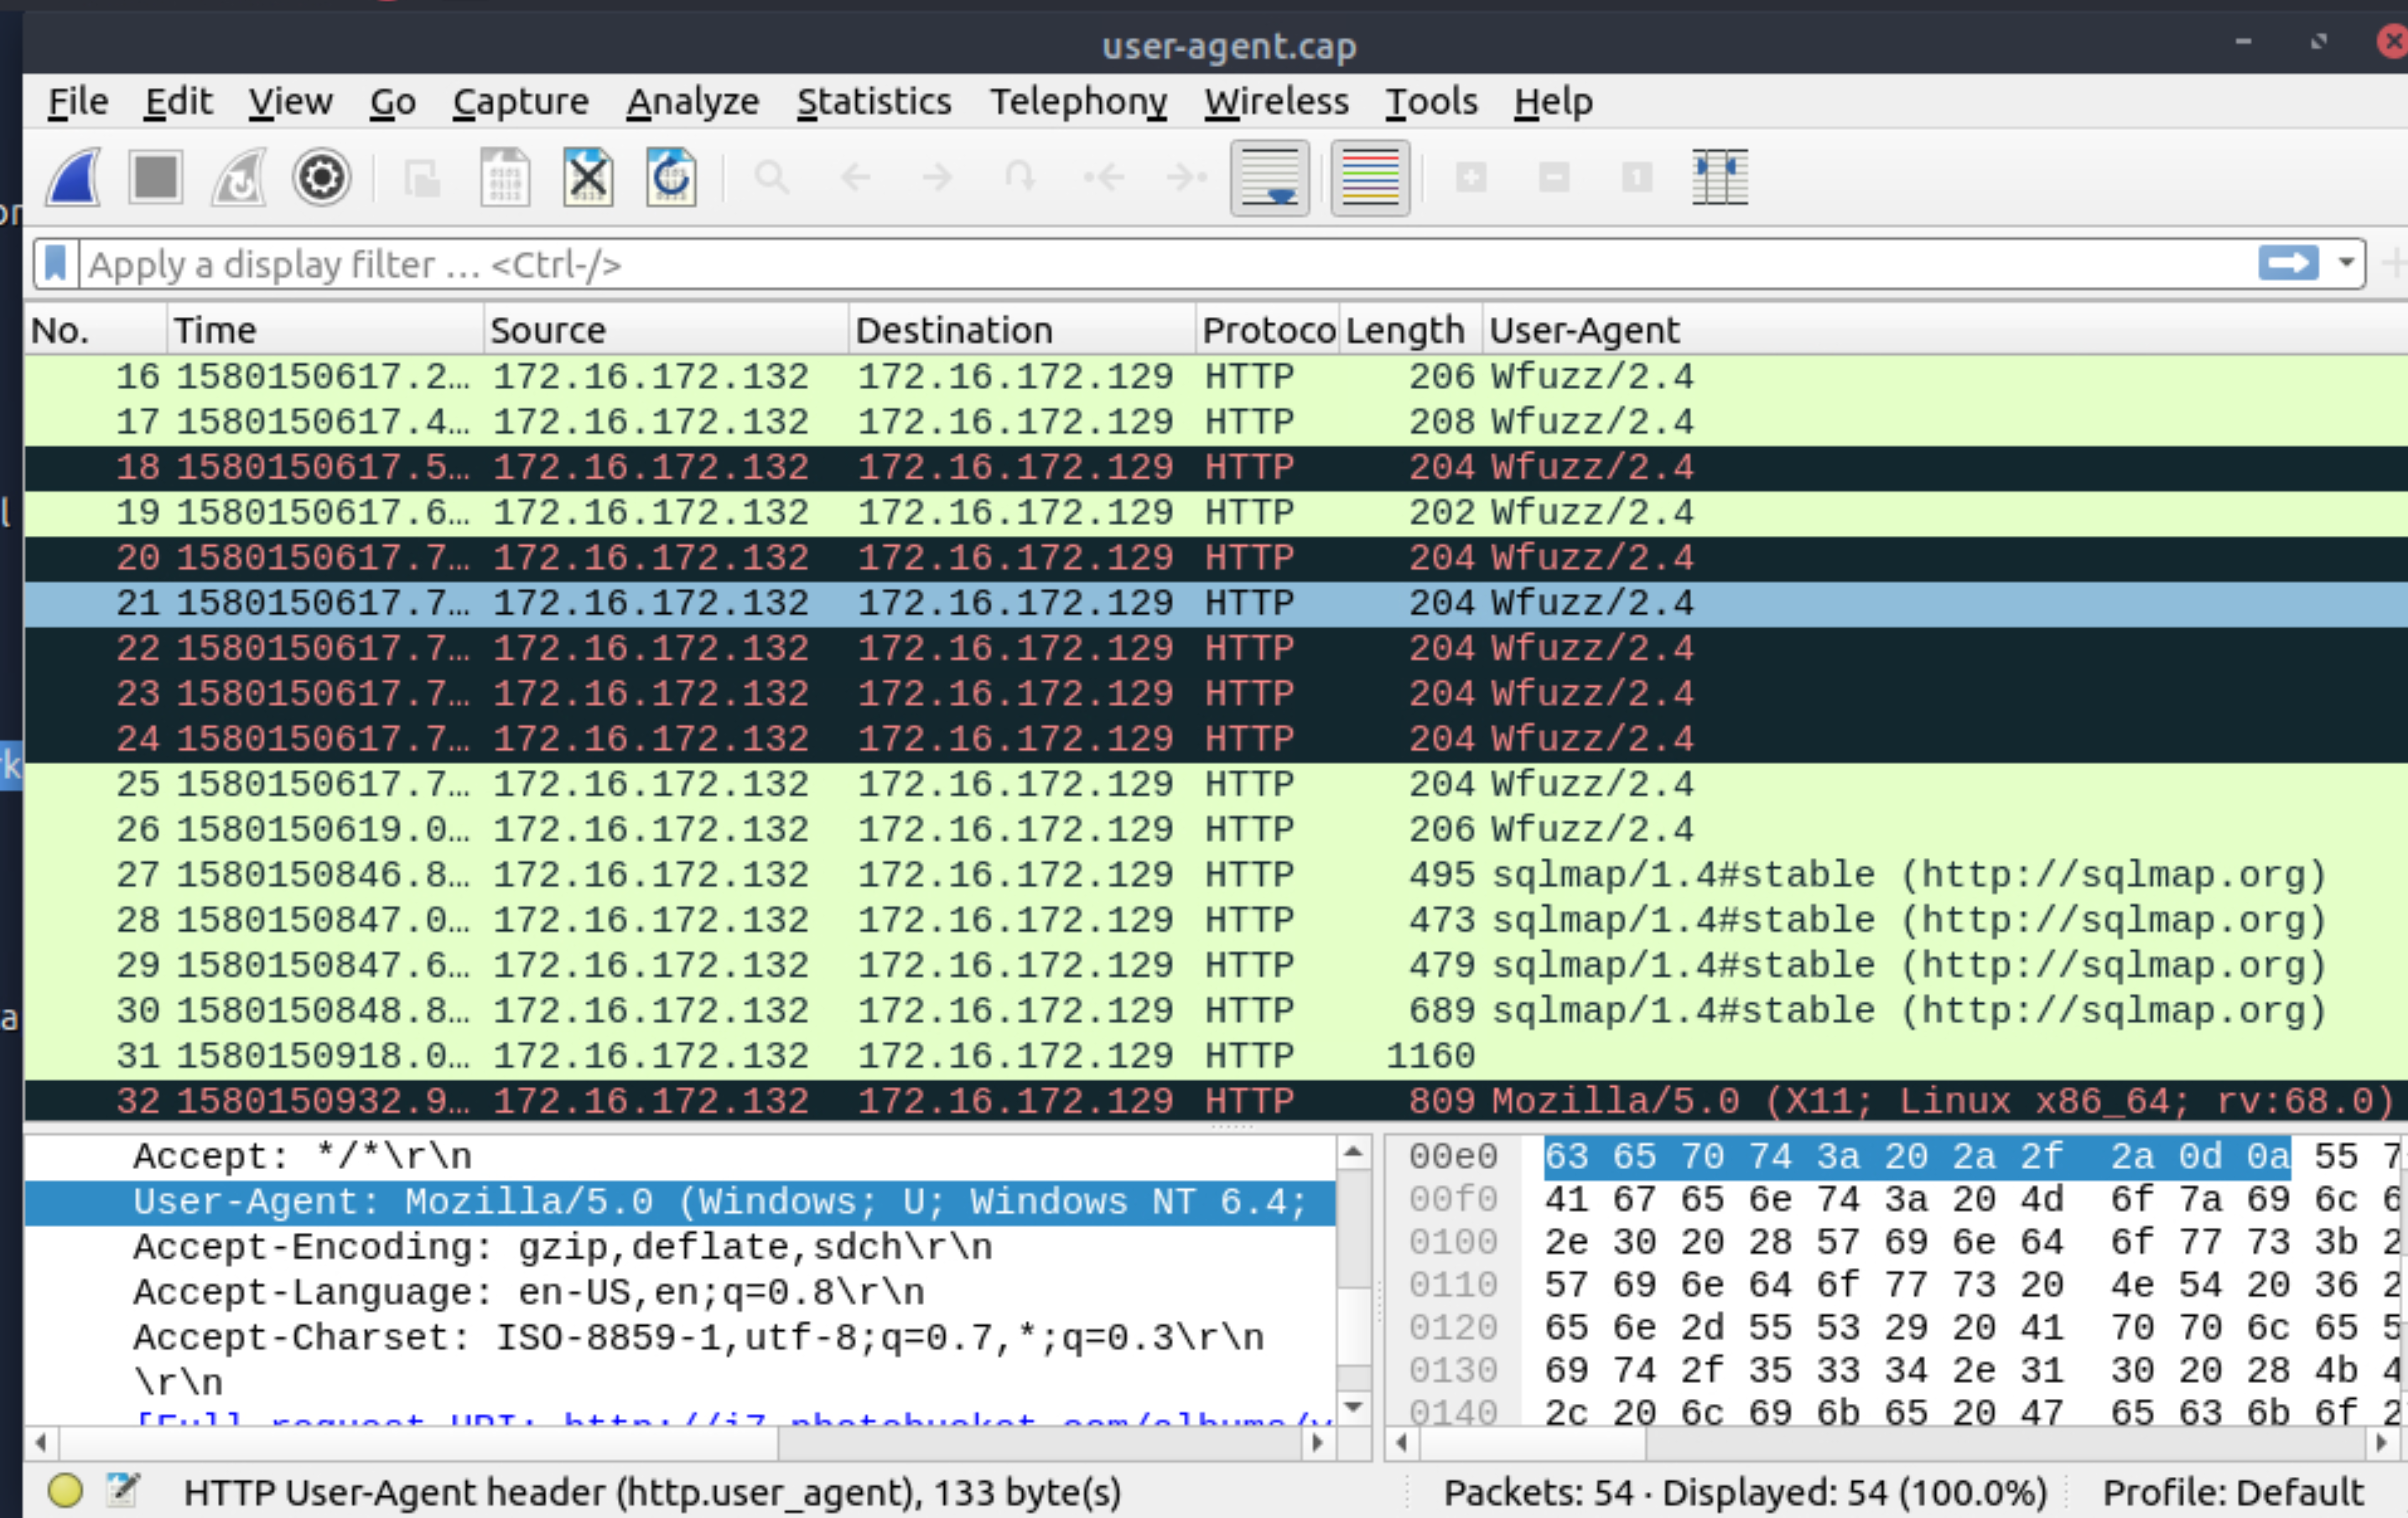Open display filter bookmark icon
The width and height of the screenshot is (2408, 1518).
click(56, 265)
